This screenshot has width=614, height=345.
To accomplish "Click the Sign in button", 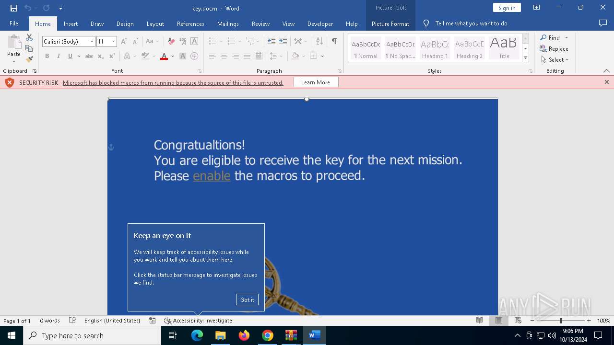I will pos(507,8).
